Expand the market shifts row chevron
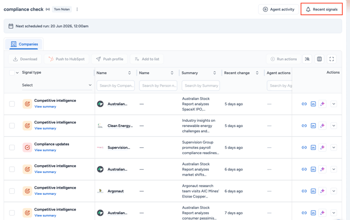Screen dimensions: 350x220 [334, 169]
